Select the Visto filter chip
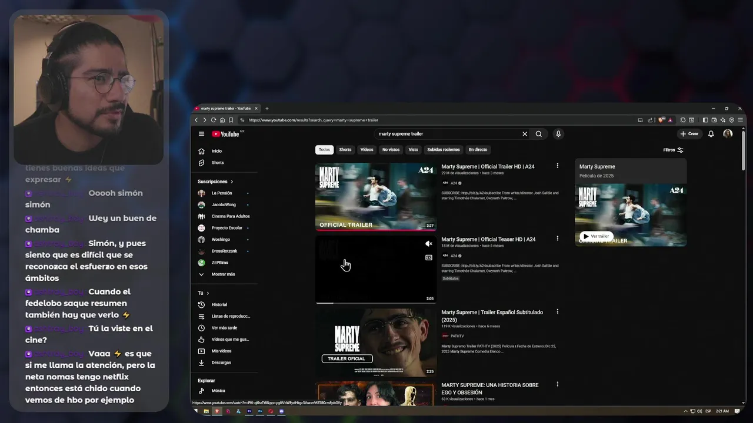 pyautogui.click(x=414, y=150)
